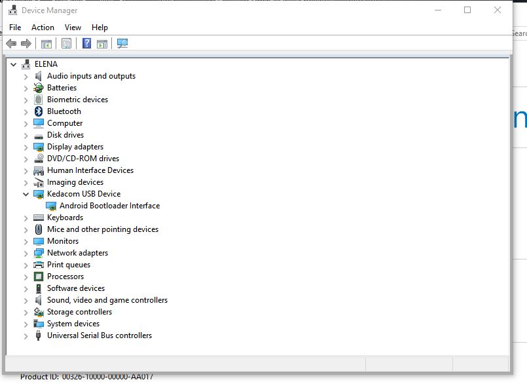Open the File menu
The width and height of the screenshot is (527, 382).
click(15, 28)
